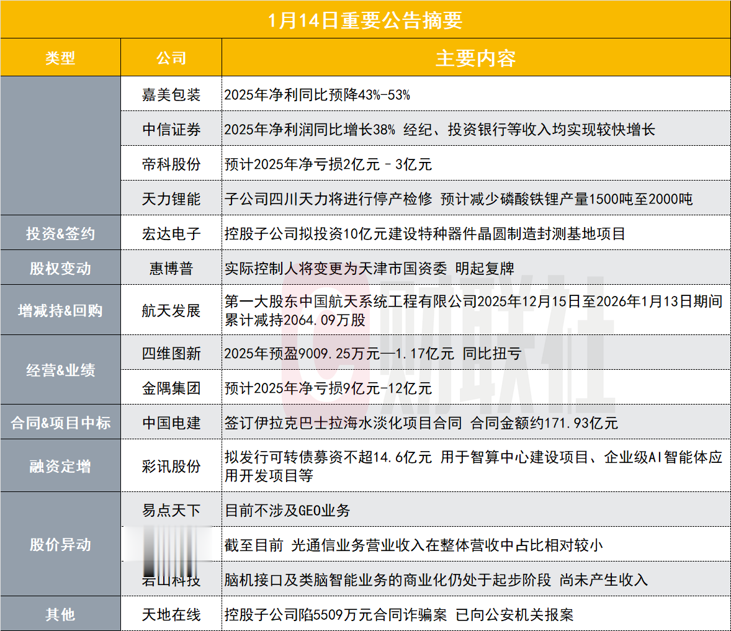Select the '类型' column header

[60, 58]
